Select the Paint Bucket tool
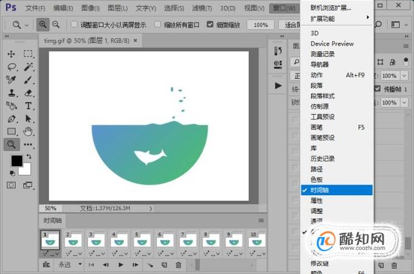This screenshot has height=274, width=414. tap(12, 105)
